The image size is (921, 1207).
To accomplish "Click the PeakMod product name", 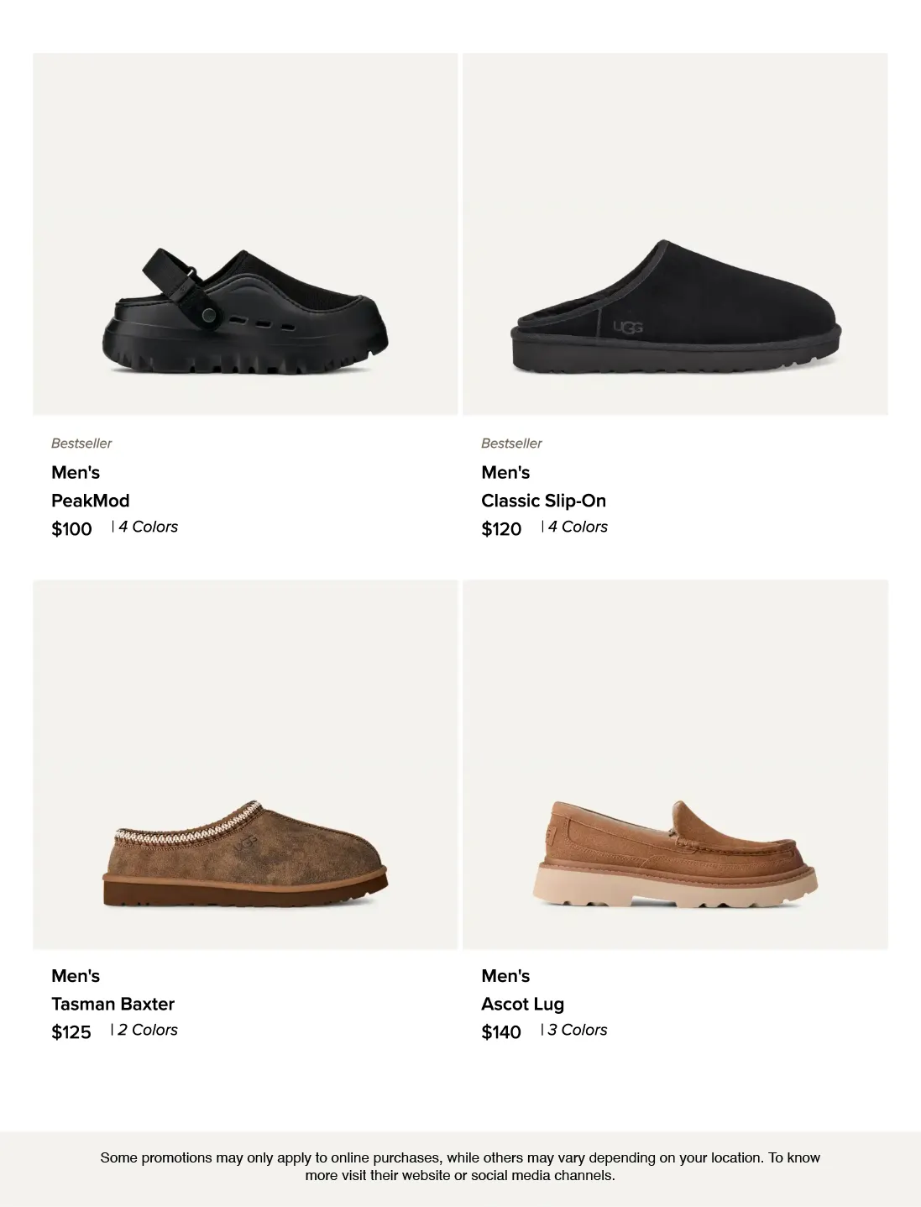I will tap(90, 501).
